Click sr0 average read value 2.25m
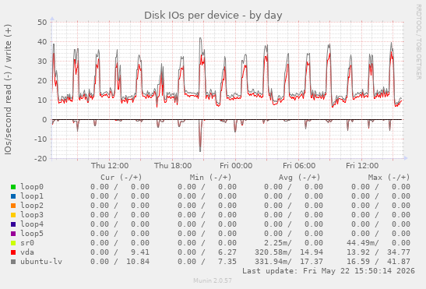Screen dimensions: 426x289 tap(276, 243)
